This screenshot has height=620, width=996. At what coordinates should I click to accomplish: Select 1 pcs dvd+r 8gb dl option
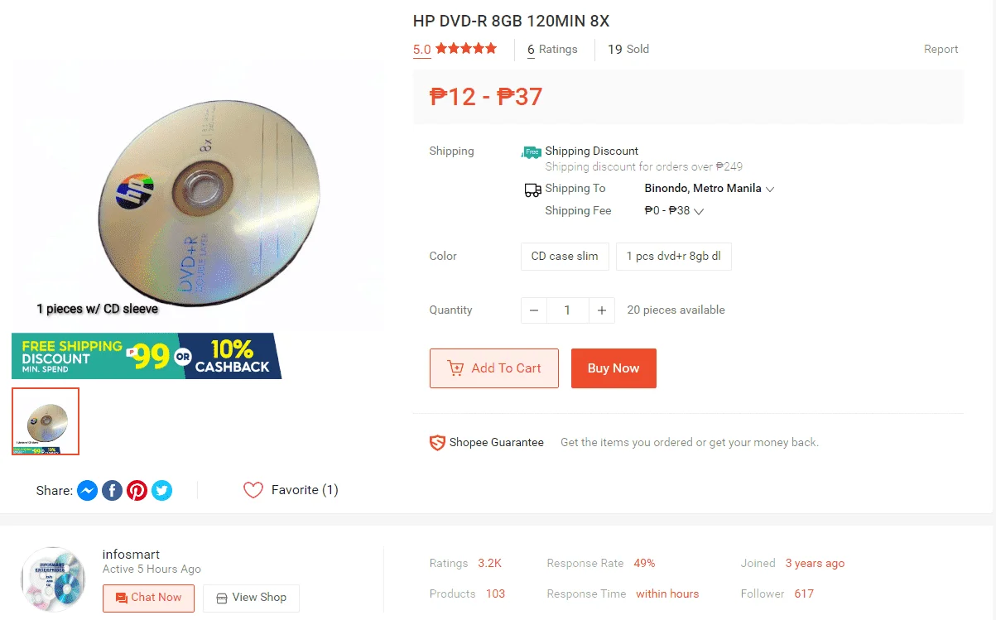[674, 257]
